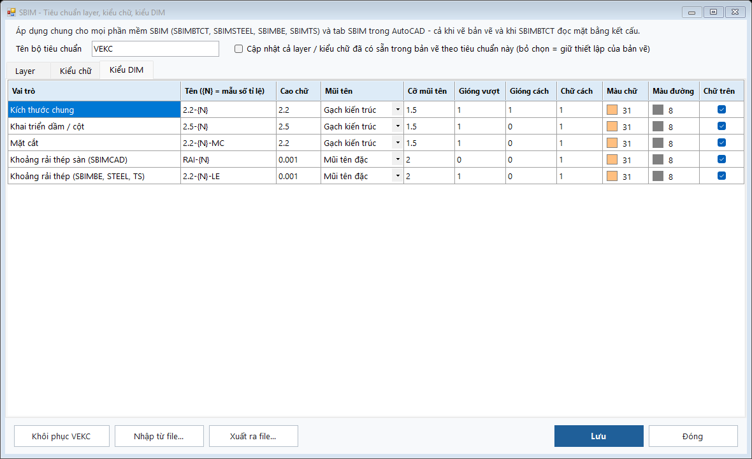The image size is (752, 459).
Task: Switch to the Layer tab
Action: 28,71
